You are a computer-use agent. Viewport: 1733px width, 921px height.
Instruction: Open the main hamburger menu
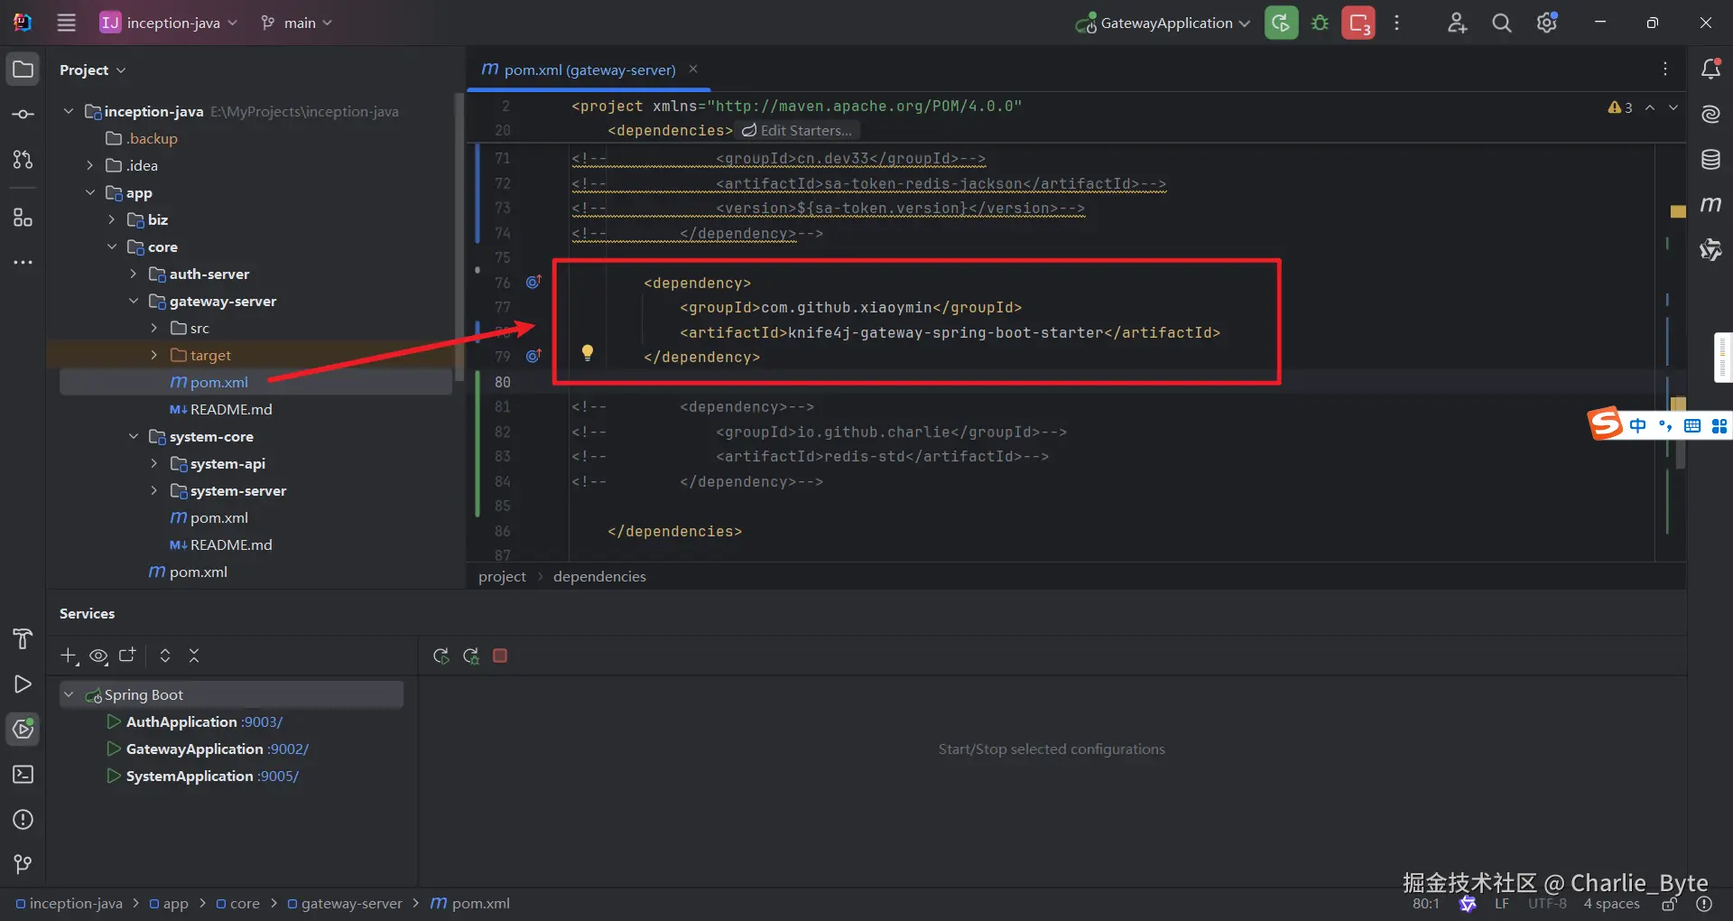[x=66, y=23]
